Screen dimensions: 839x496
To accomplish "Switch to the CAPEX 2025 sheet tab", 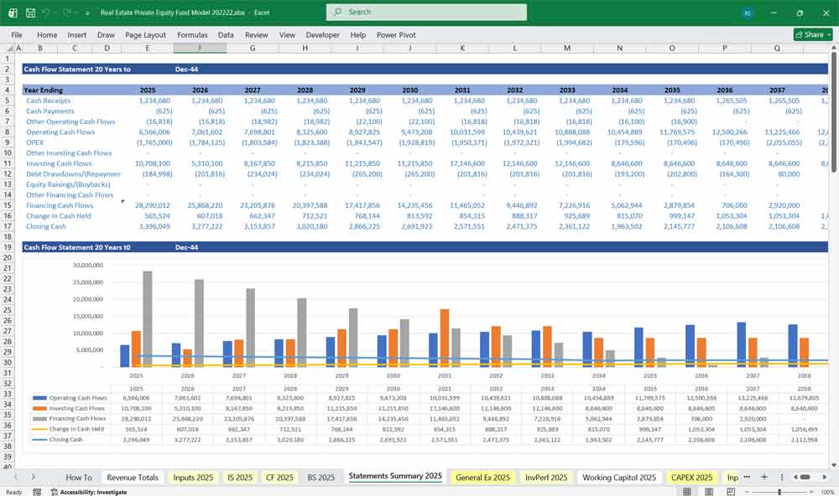I will coord(690,477).
